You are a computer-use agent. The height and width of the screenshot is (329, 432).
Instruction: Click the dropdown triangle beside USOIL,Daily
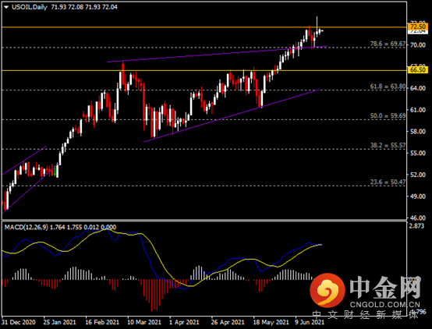tap(6, 8)
